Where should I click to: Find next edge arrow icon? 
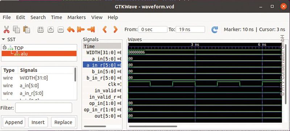point(115,30)
